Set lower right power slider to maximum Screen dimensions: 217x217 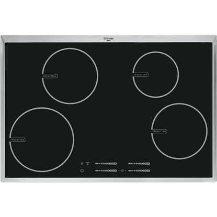(149, 170)
